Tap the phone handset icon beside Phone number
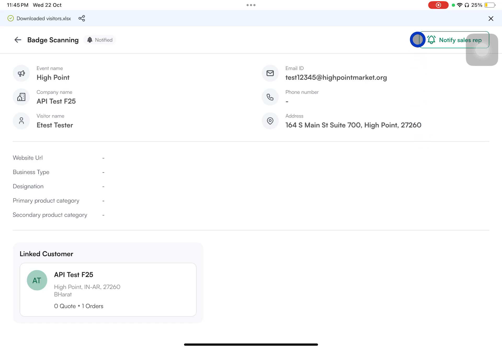502x349 pixels. coord(270,97)
